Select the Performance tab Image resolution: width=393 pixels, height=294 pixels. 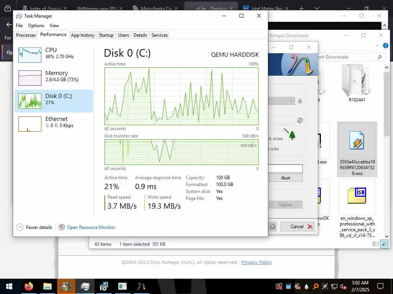(x=53, y=34)
